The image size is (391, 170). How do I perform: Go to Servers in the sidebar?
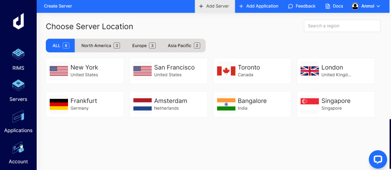[18, 85]
